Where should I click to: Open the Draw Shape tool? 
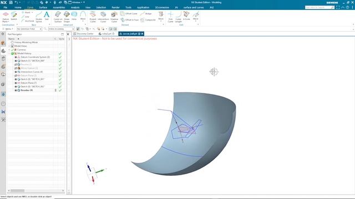point(67,17)
